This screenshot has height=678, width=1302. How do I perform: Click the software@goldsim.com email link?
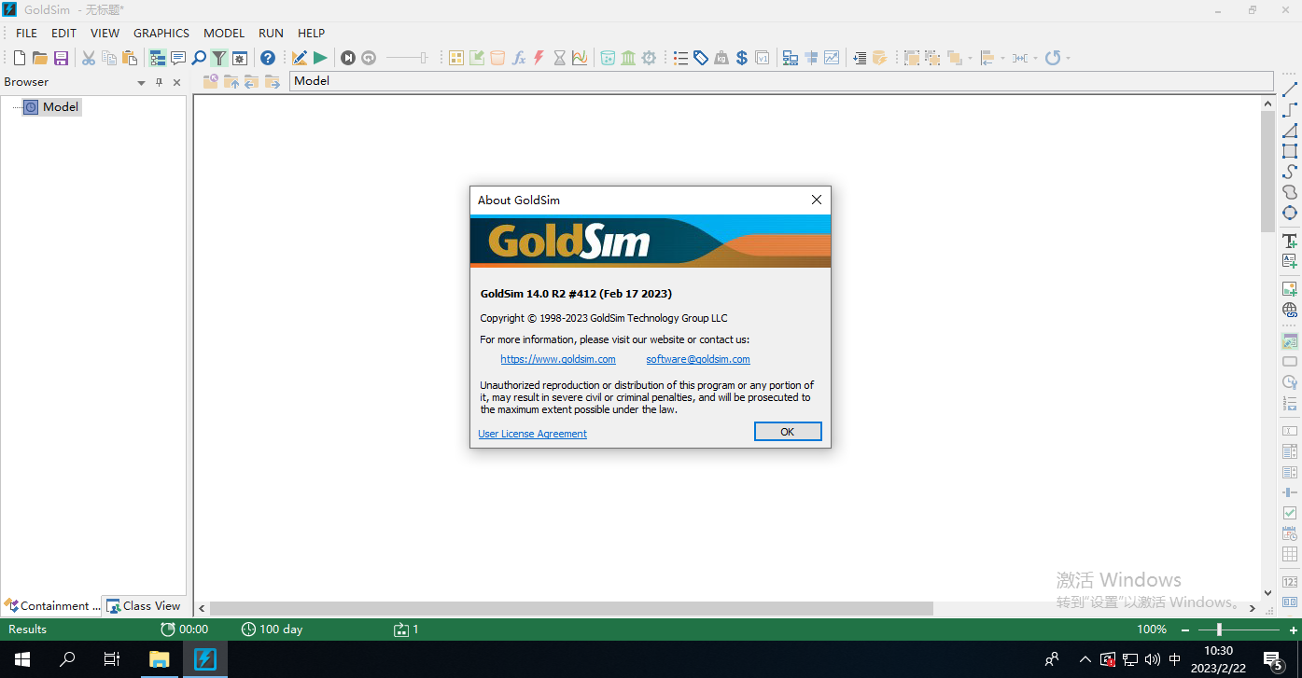pyautogui.click(x=698, y=359)
